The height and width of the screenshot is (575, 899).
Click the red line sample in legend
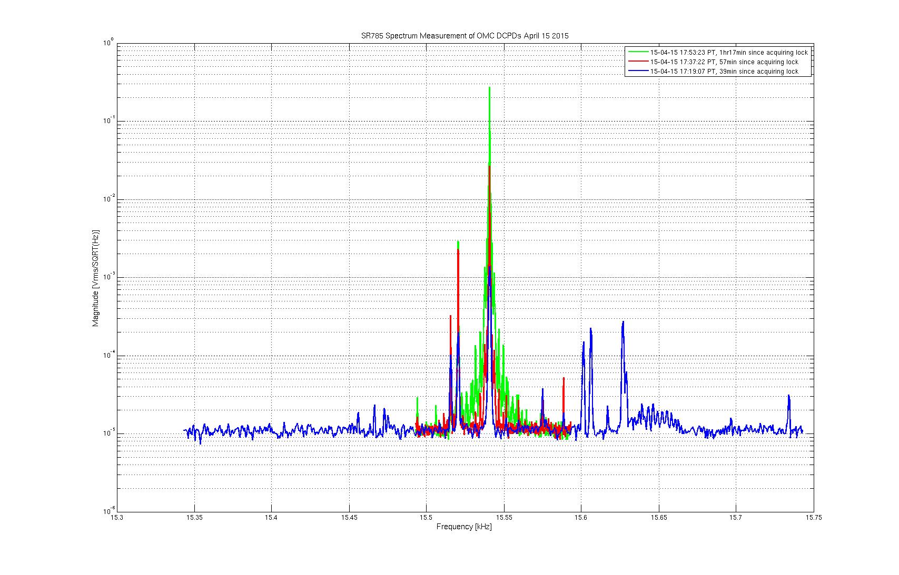click(638, 62)
